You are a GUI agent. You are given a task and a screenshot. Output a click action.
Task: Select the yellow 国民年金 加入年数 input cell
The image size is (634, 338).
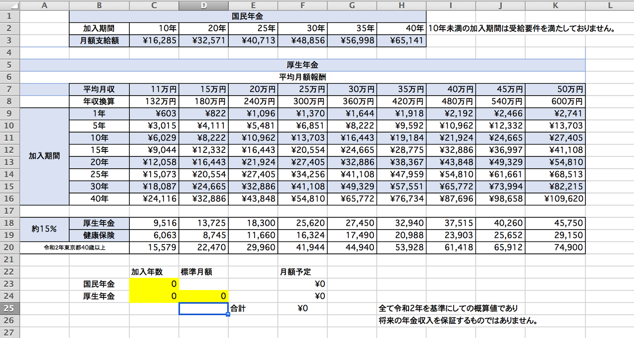pos(154,284)
